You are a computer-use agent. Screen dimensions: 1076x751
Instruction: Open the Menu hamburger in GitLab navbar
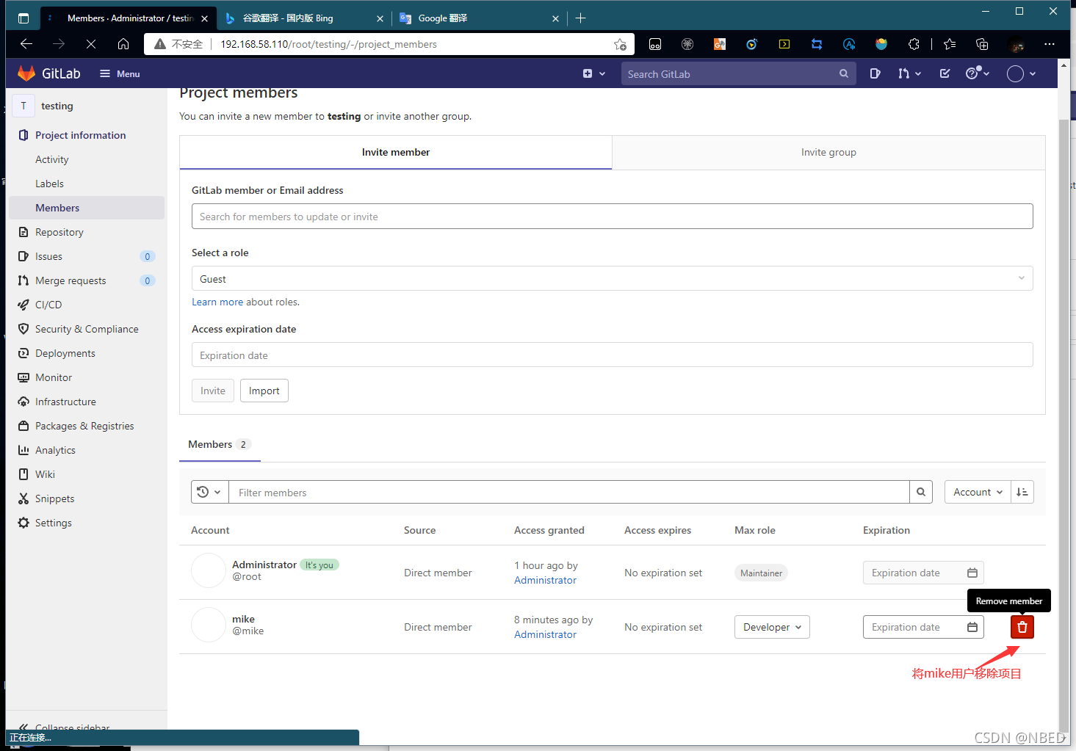[120, 74]
